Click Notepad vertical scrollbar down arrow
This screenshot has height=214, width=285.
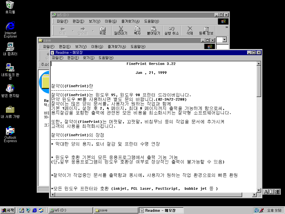pos(259,190)
